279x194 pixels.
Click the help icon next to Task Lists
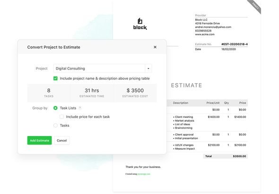[x=80, y=108]
